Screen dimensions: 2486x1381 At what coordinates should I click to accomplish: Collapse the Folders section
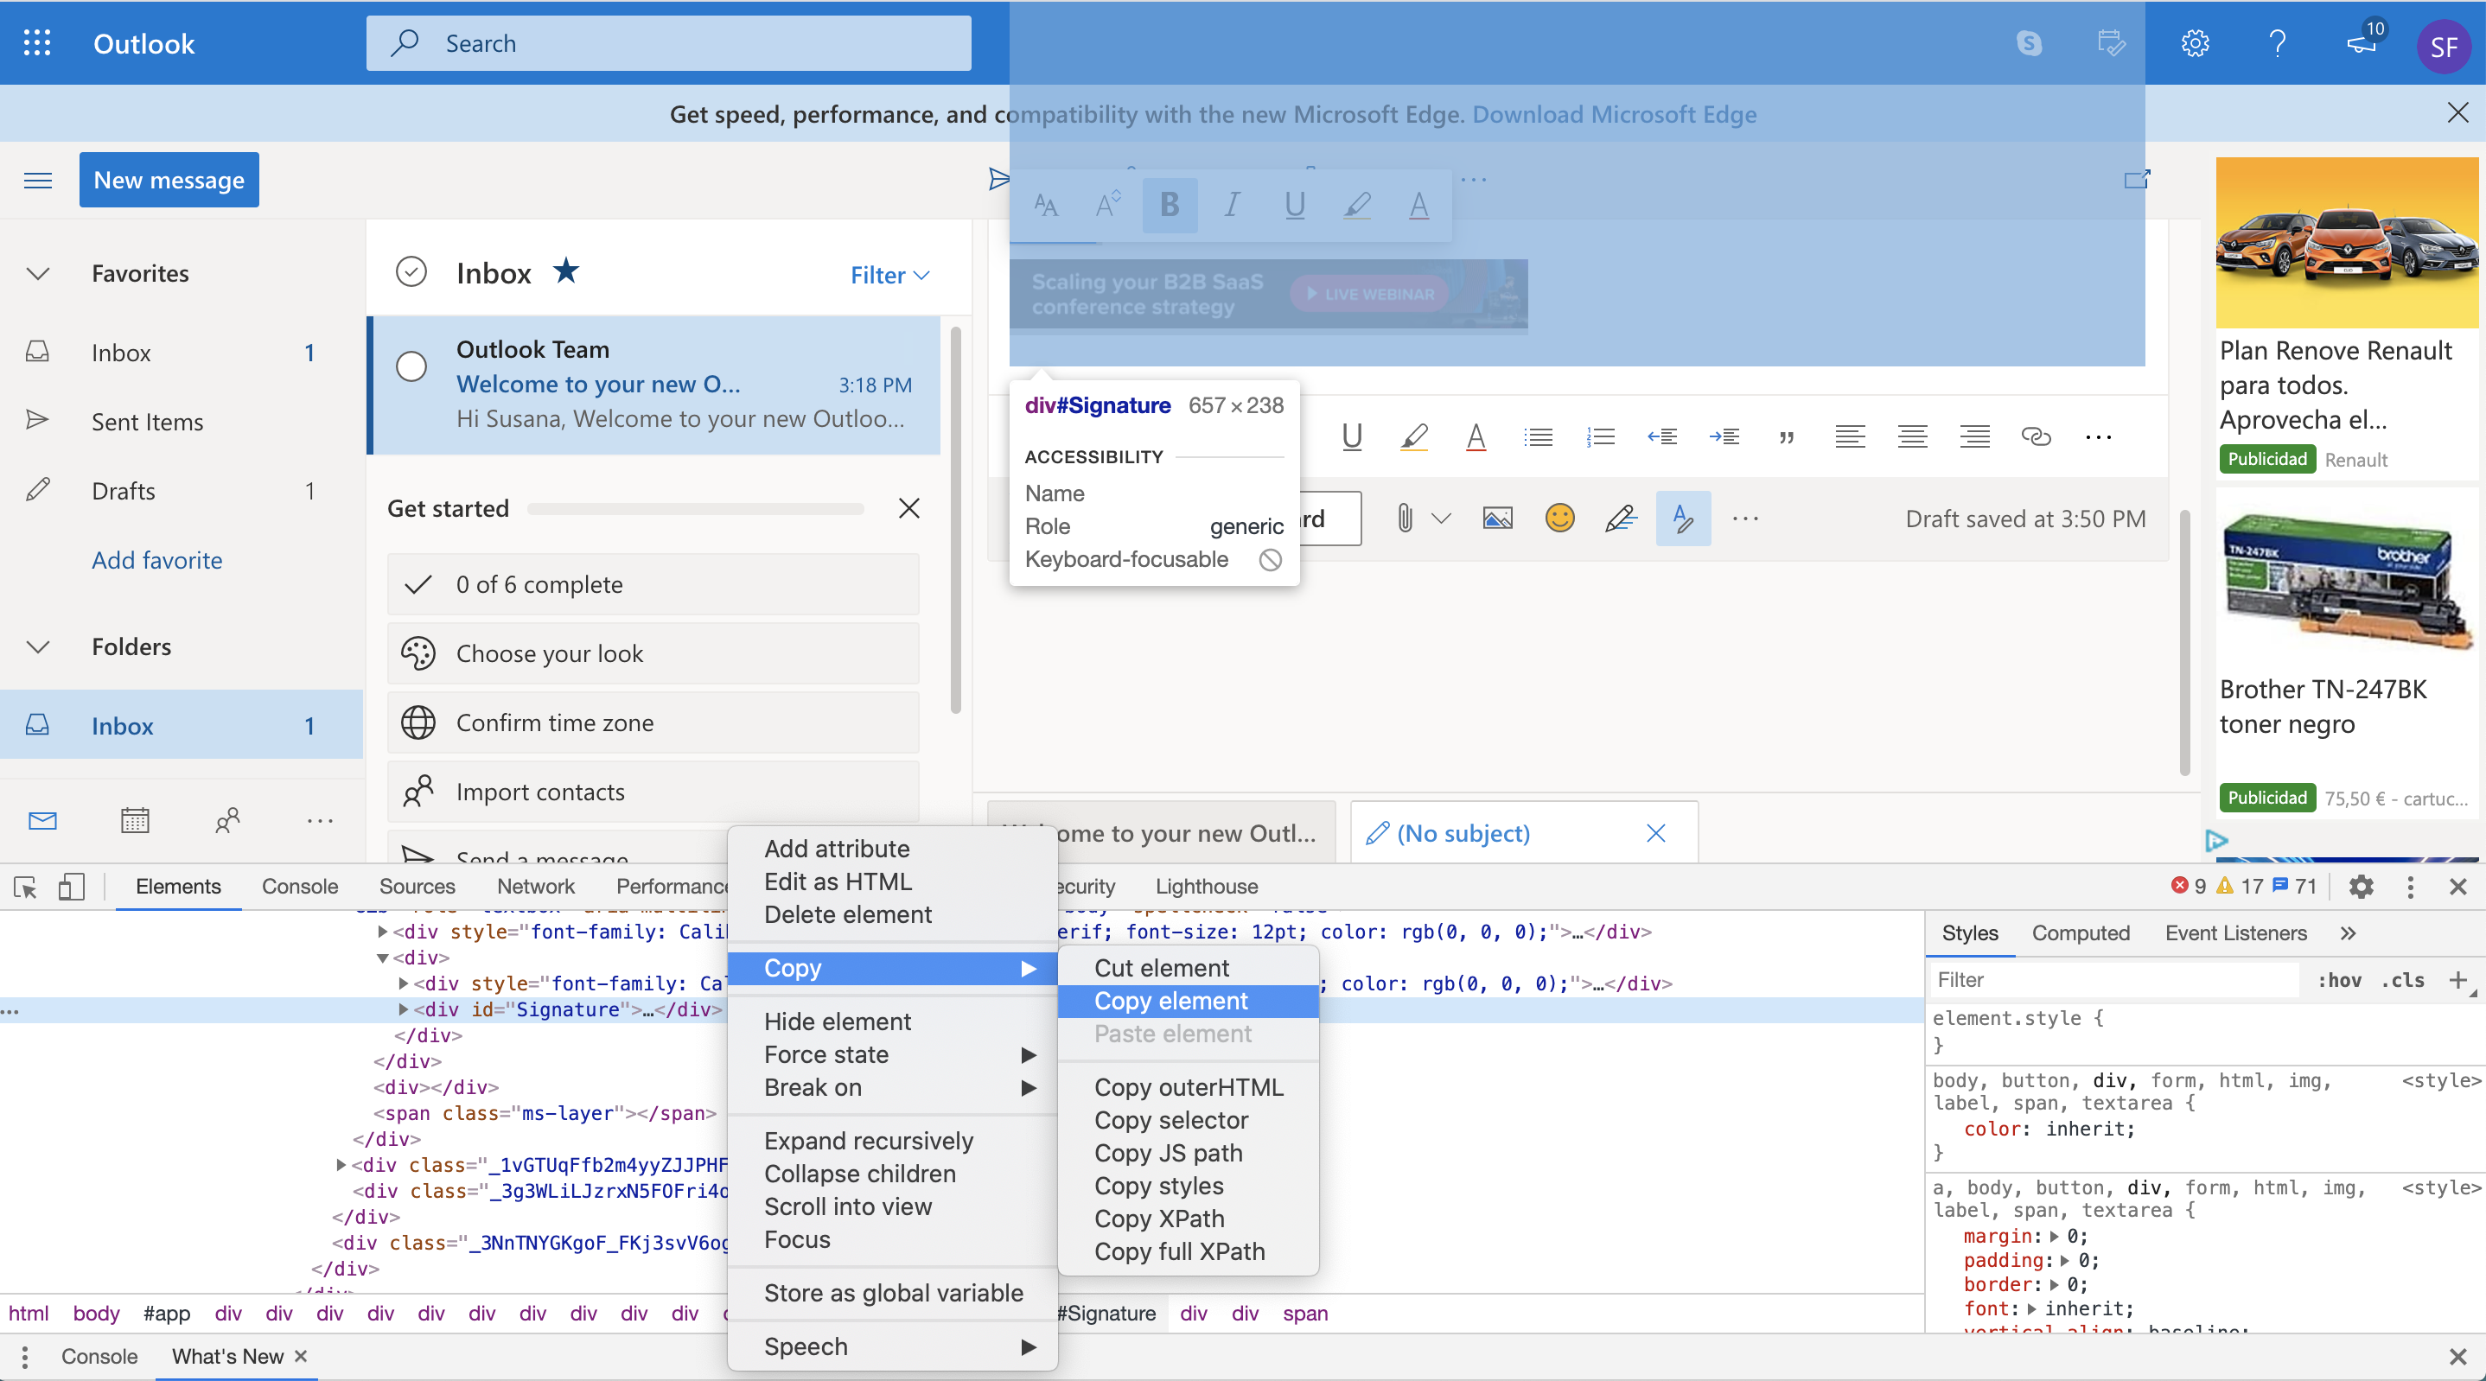(38, 647)
